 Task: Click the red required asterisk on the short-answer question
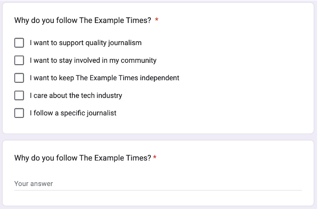point(155,157)
